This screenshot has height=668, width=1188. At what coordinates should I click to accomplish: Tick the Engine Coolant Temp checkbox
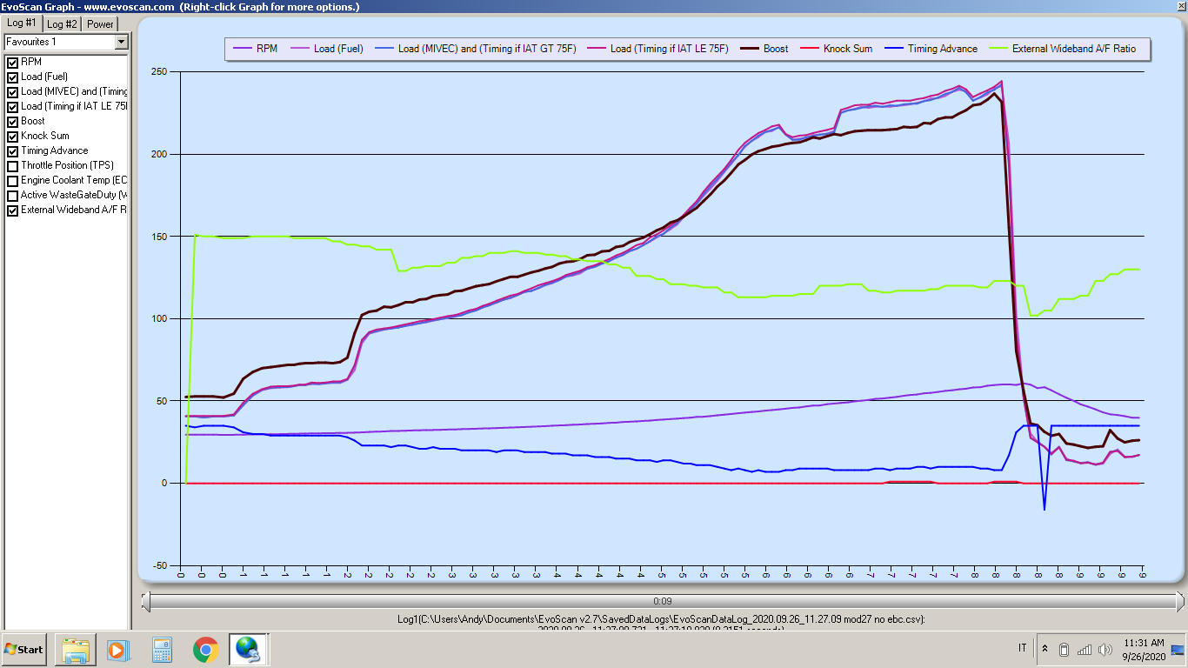pyautogui.click(x=12, y=181)
